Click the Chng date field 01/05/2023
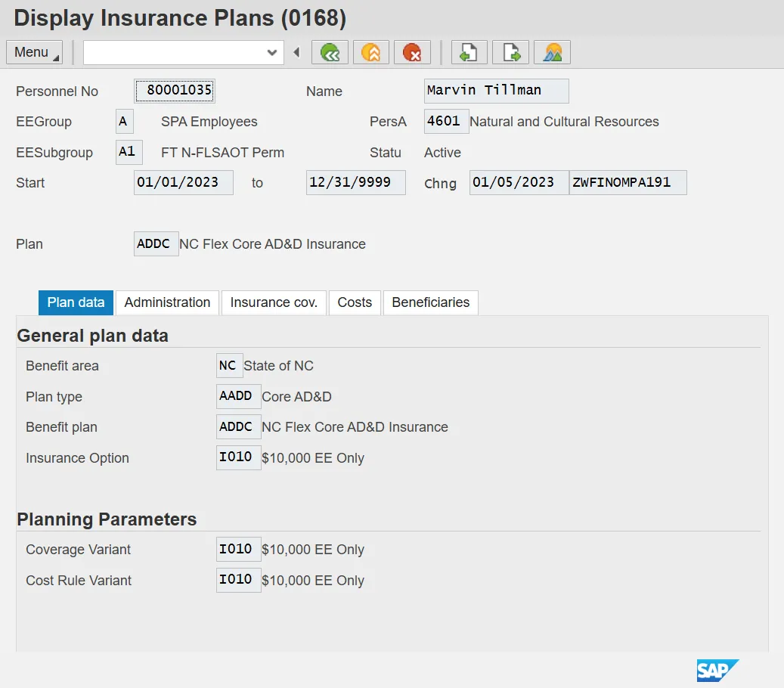This screenshot has height=688, width=784. 519,182
